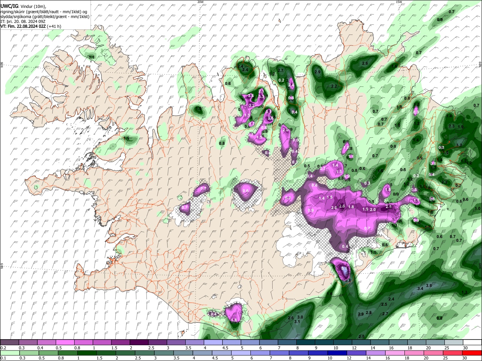Image resolution: width=482 pixels, height=361 pixels.
Task: Click the '5.1' precipitation value on the map
Action: click(345, 268)
